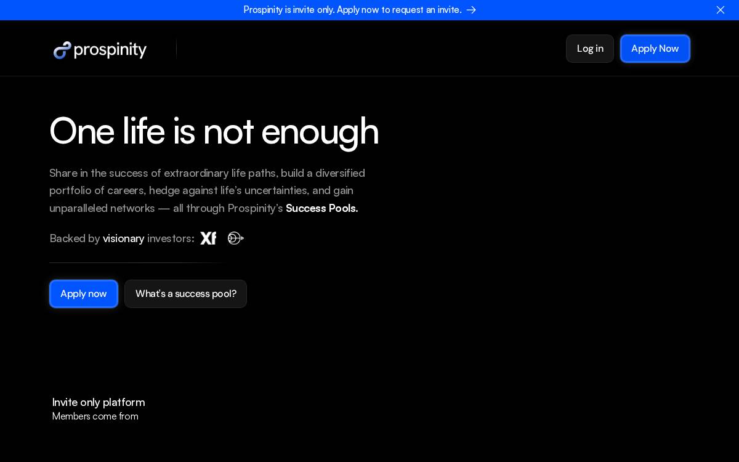Screen dimensions: 739x462
Task: Open What's a success pool?
Action: [185, 294]
